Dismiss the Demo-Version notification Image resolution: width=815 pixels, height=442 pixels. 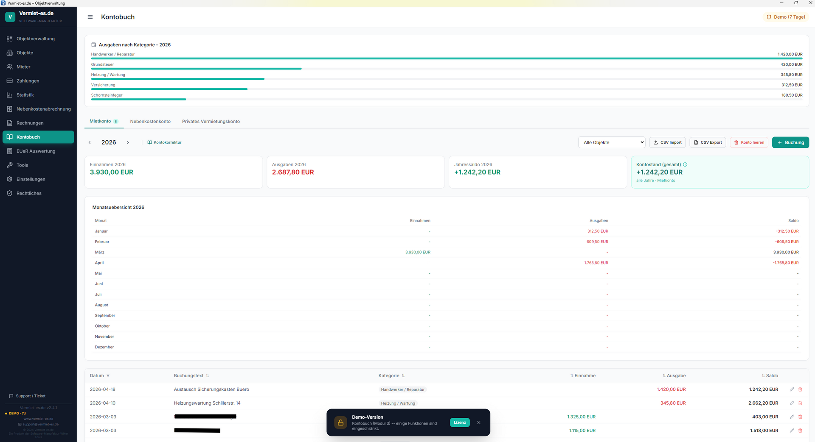click(x=479, y=423)
